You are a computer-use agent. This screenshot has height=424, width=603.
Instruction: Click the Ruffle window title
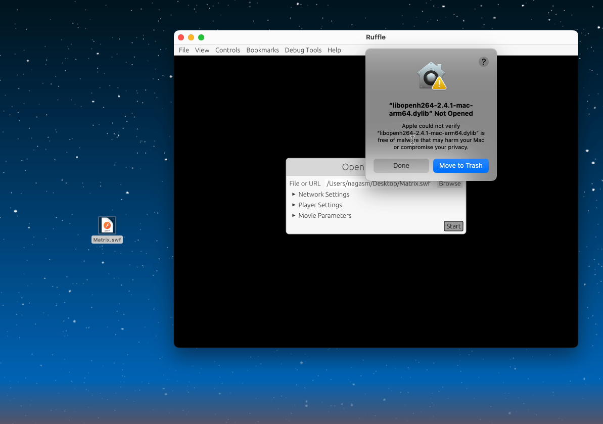point(376,37)
